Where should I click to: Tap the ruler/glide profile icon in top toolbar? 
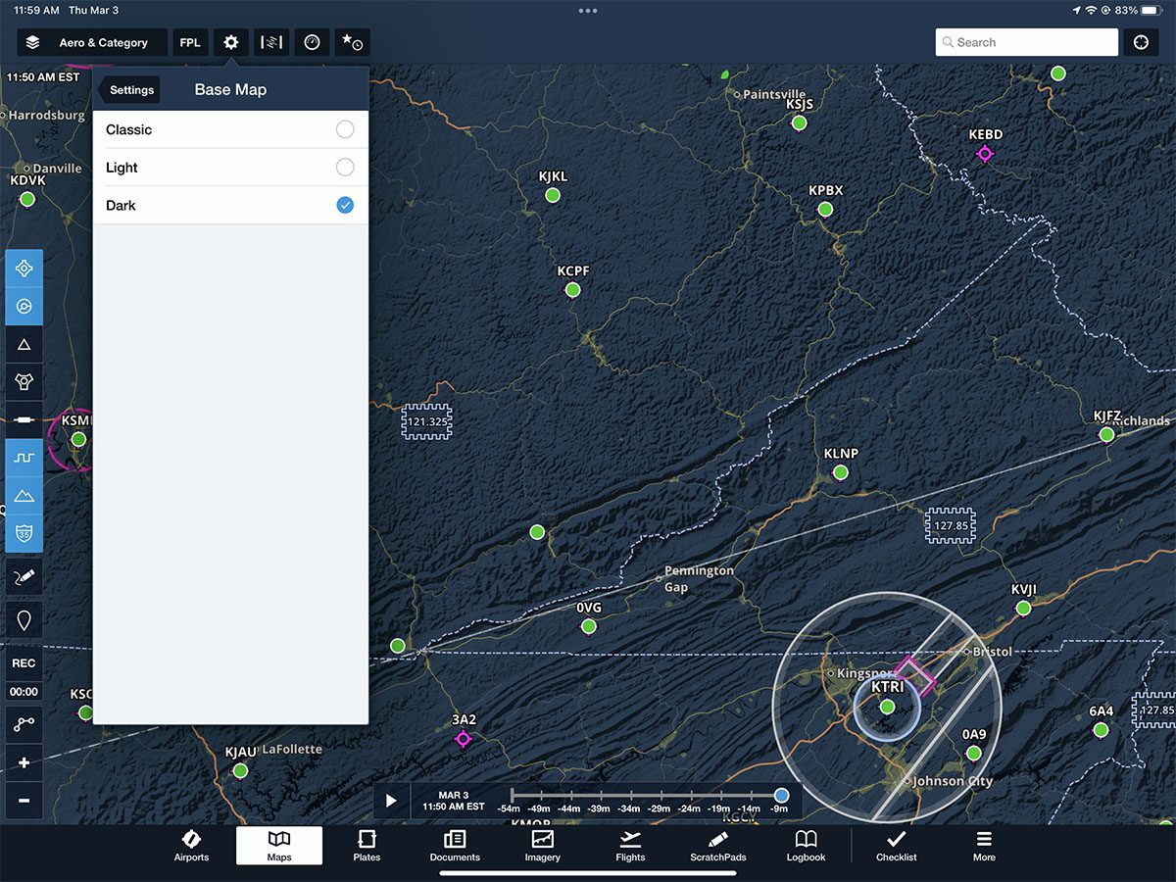coord(271,43)
